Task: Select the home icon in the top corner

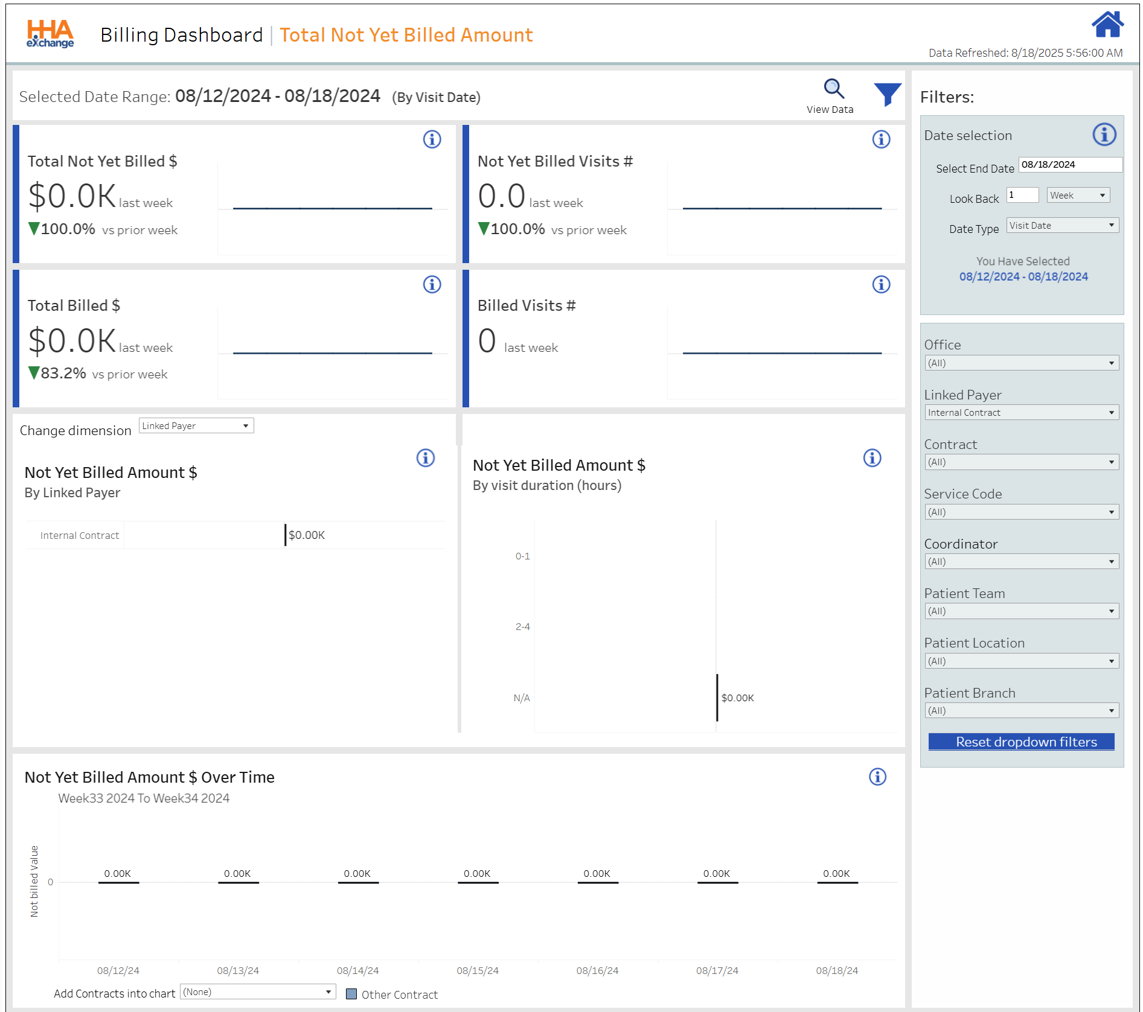Action: (x=1107, y=25)
